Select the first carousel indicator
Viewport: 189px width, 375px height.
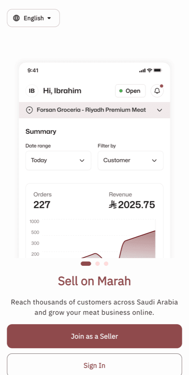tap(86, 264)
